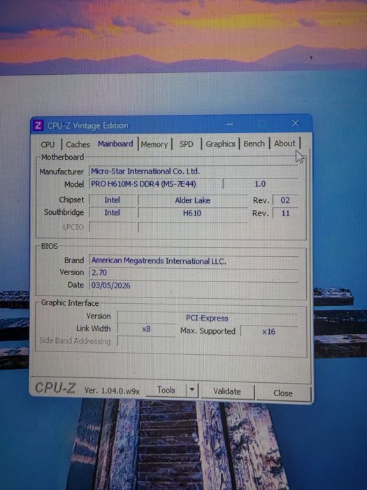Click the Ver. 1.04.0.w9x version text
The height and width of the screenshot is (490, 367).
[112, 391]
